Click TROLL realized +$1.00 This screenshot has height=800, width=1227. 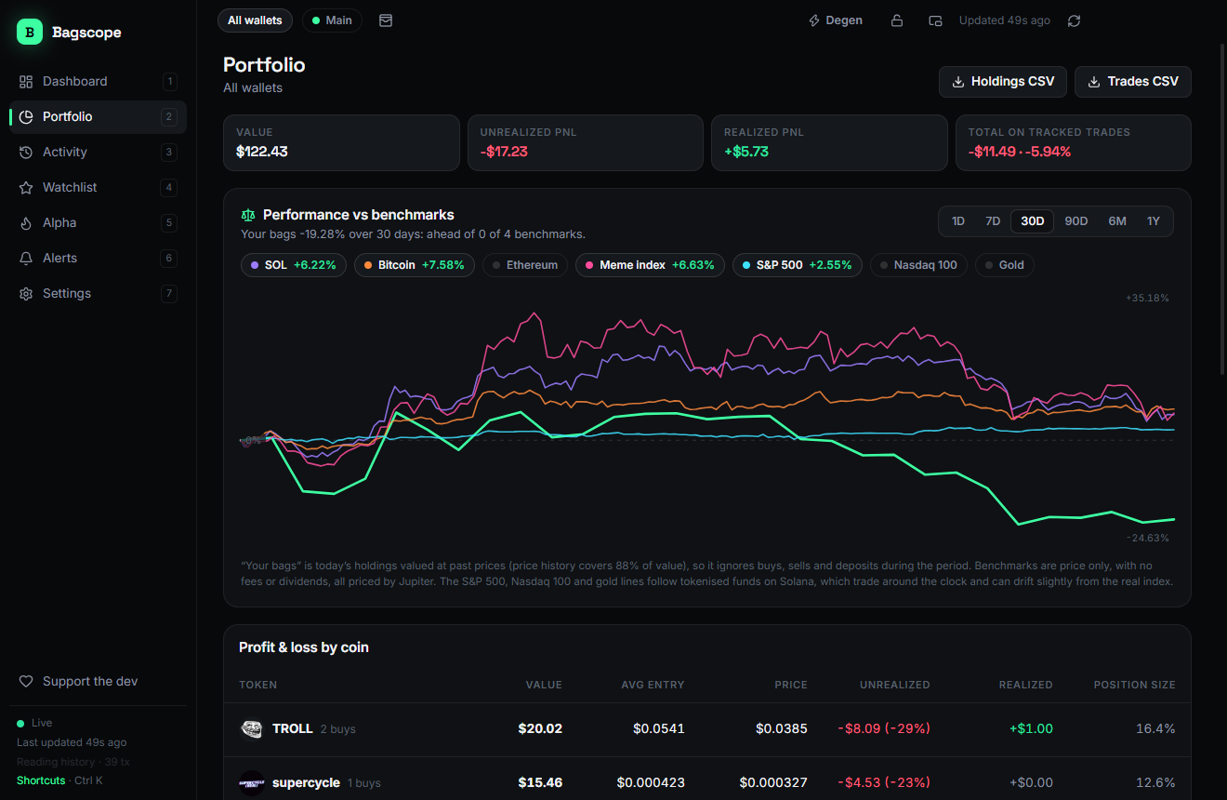coord(1031,729)
